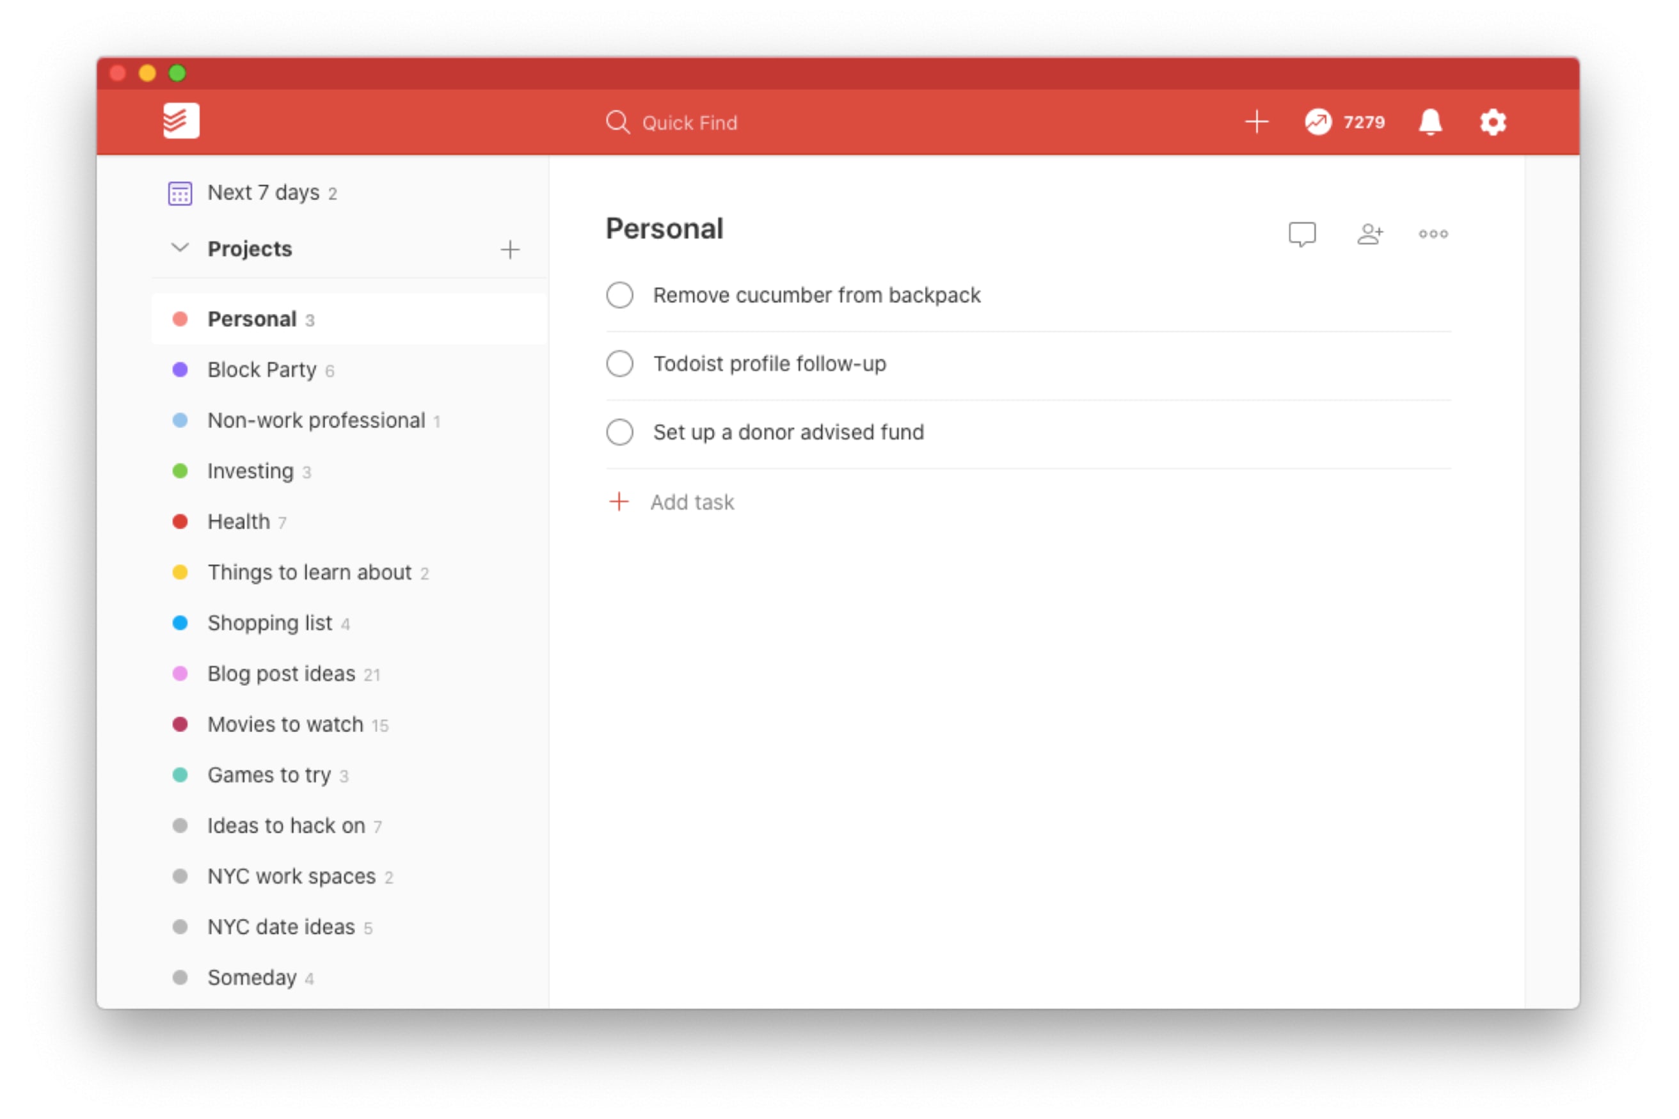
Task: Click the Todoist logo icon in toolbar
Action: (181, 120)
